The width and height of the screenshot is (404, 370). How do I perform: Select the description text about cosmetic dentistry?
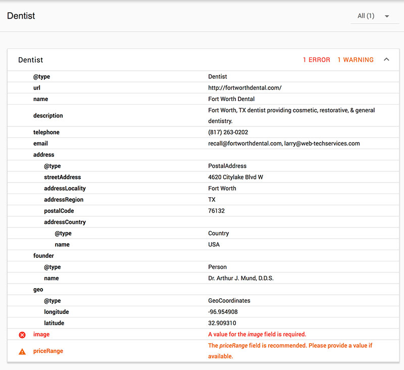pos(291,116)
